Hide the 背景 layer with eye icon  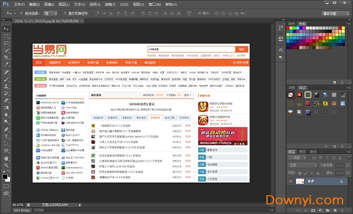click(291, 181)
